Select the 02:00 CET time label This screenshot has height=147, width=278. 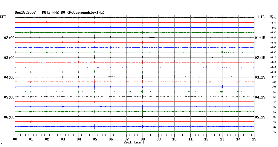click(9, 38)
